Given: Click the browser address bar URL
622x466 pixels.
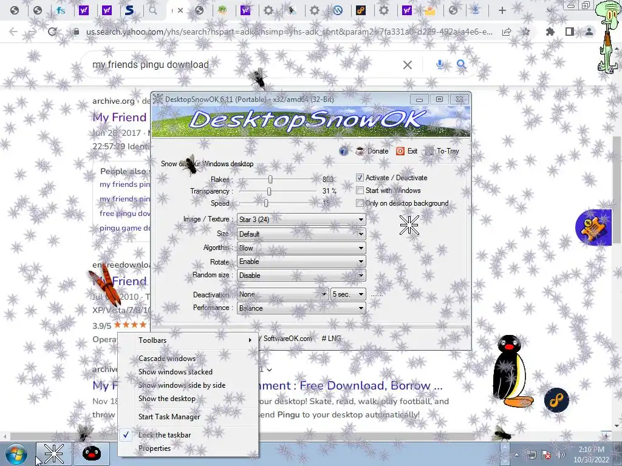Looking at the screenshot, I should click(290, 32).
